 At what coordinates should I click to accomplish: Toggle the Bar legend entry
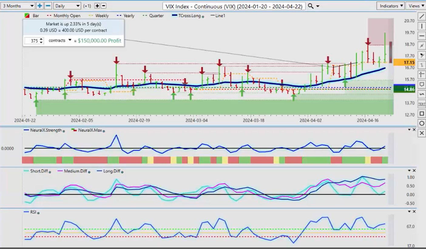31,16
